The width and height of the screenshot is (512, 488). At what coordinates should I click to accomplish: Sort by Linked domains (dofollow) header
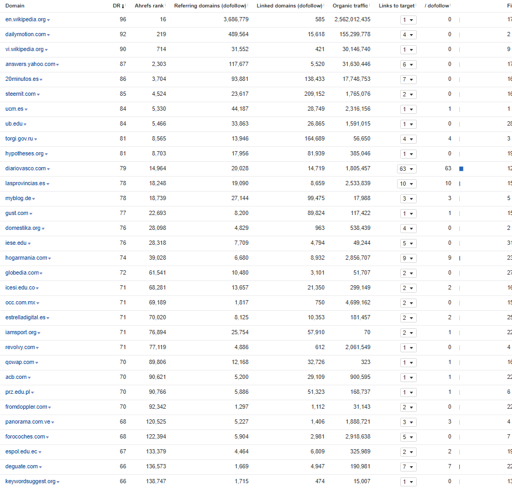290,5
